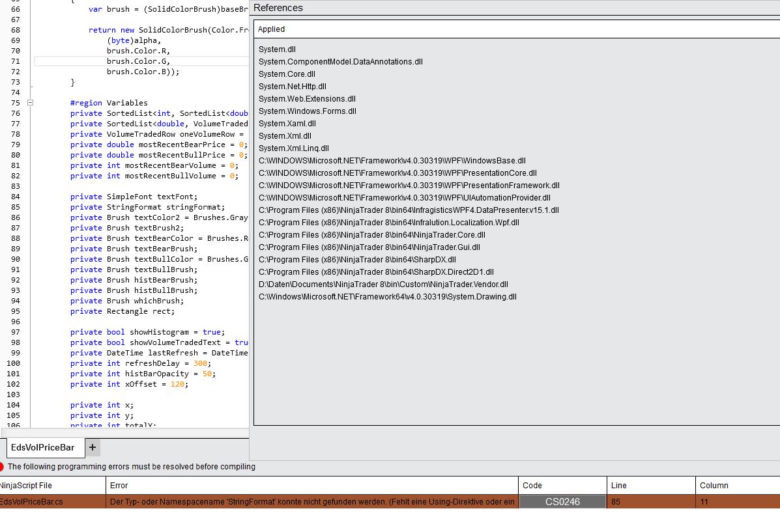Click code line showHistogram = true
Viewport: 780px width, 526px height.
(147, 332)
